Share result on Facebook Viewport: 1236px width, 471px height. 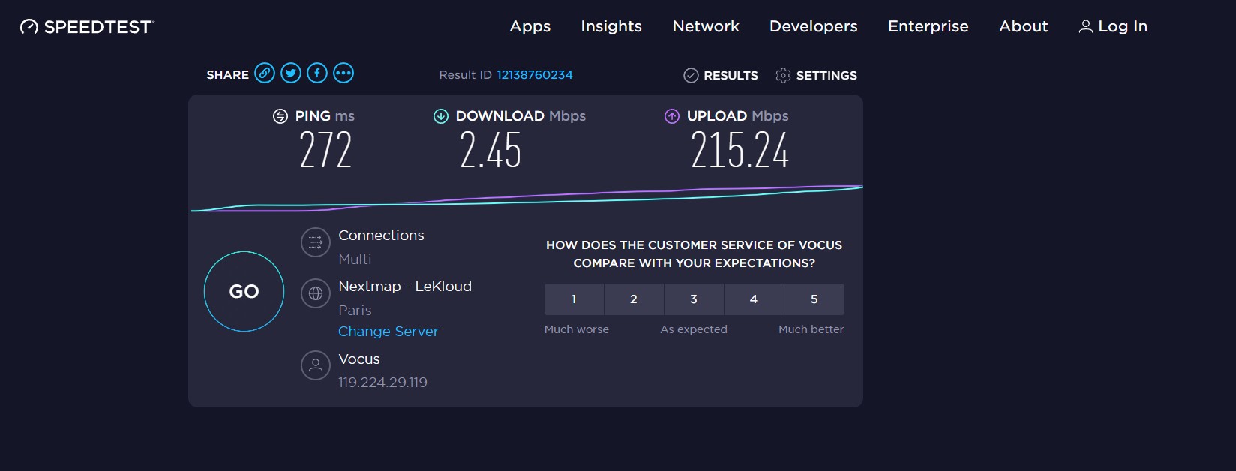pyautogui.click(x=317, y=73)
